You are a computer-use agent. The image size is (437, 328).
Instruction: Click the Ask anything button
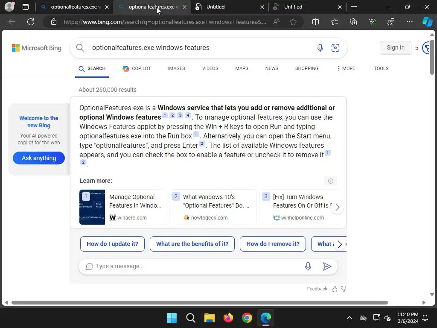click(x=39, y=158)
